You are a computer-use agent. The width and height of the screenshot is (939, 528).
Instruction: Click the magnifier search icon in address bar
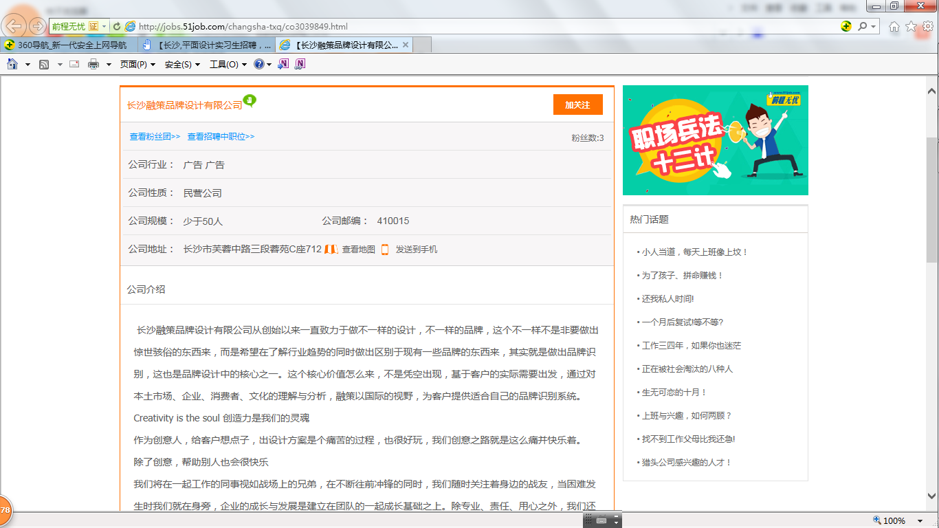[x=861, y=27]
